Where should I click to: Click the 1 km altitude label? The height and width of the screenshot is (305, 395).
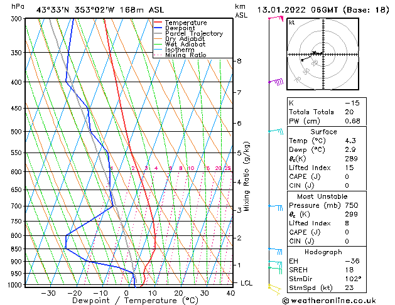[239, 265]
